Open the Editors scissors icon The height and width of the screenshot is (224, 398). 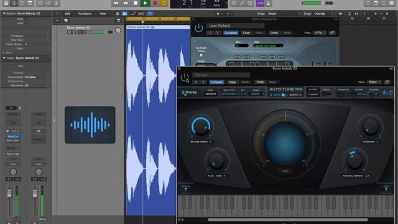(x=57, y=3)
